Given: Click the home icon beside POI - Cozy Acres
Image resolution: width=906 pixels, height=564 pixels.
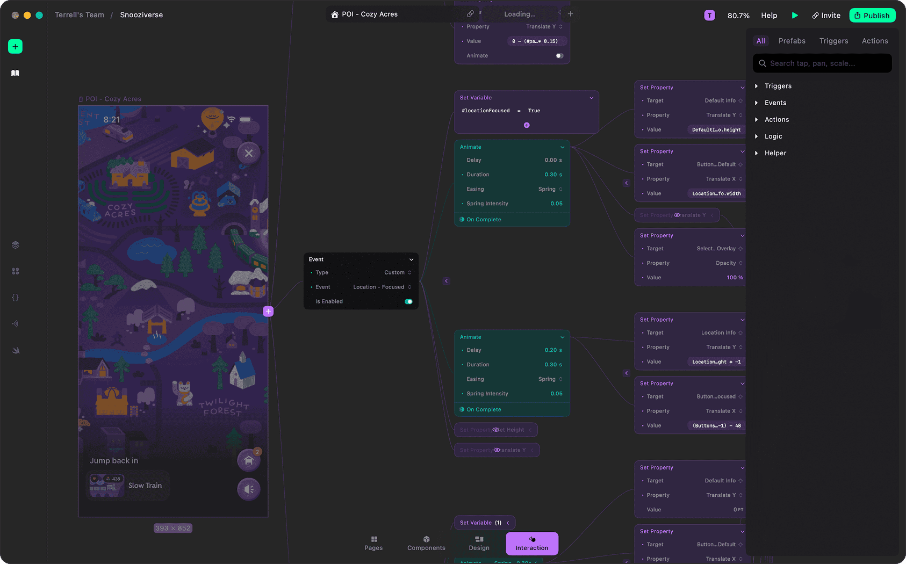Looking at the screenshot, I should coord(335,15).
